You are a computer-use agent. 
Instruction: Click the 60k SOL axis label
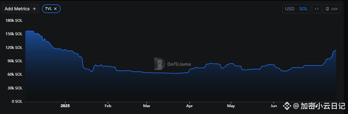tap(15, 74)
